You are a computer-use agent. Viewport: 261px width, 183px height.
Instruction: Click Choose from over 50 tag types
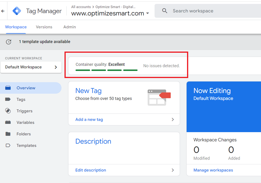click(x=103, y=99)
